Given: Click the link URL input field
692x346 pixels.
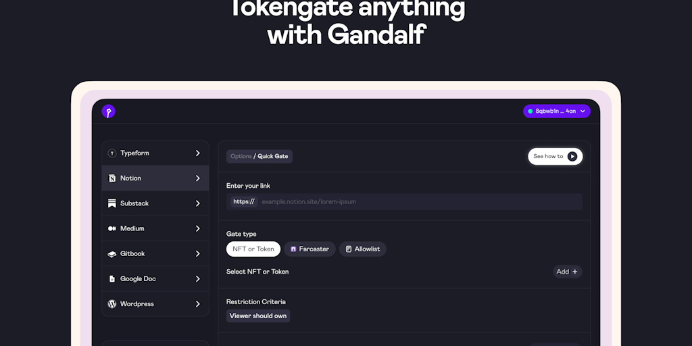Looking at the screenshot, I should point(419,201).
